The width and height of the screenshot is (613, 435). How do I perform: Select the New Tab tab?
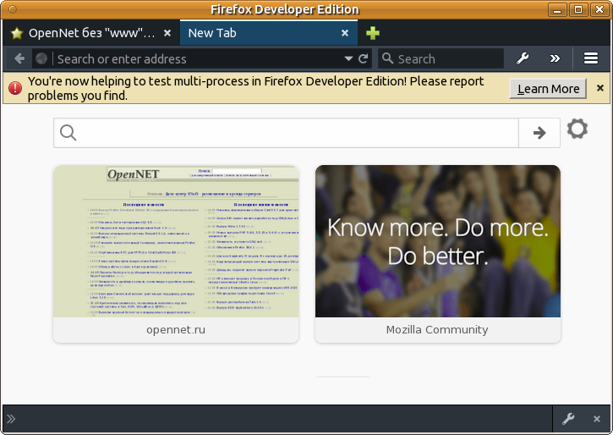[254, 33]
